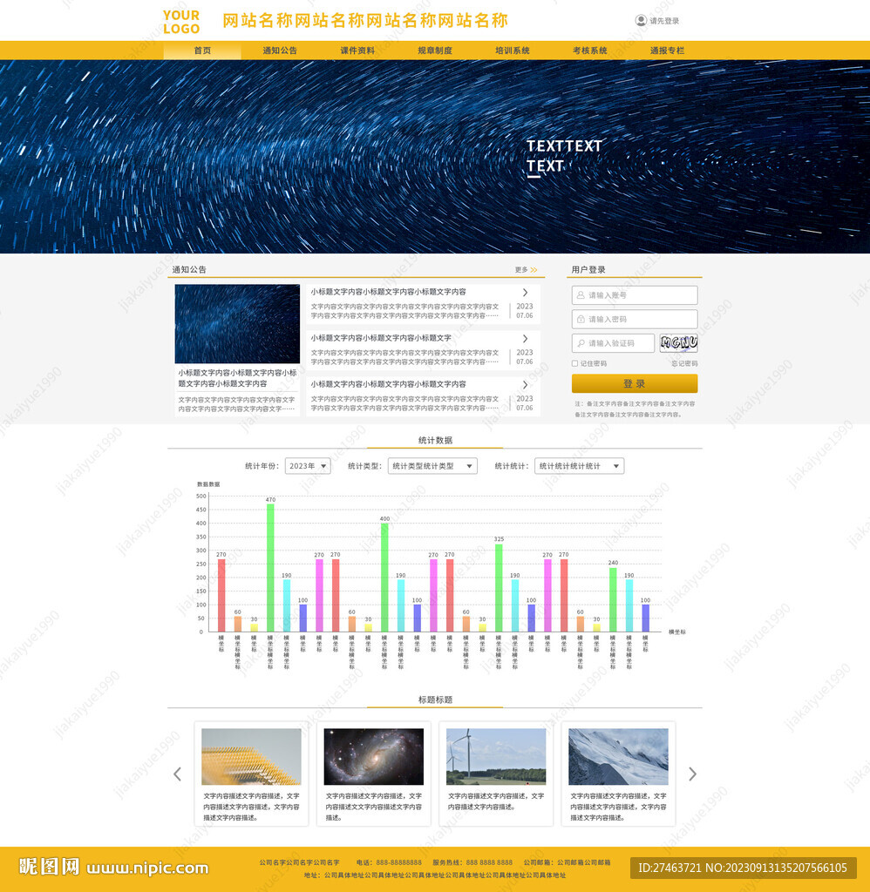
Task: Open third news item's arrow chevron
Action: click(x=525, y=384)
